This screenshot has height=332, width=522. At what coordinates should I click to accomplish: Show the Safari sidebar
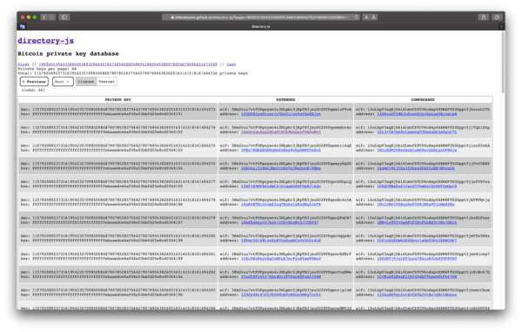coord(64,17)
